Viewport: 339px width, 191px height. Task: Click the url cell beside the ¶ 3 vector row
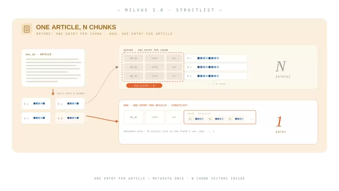click(x=174, y=76)
